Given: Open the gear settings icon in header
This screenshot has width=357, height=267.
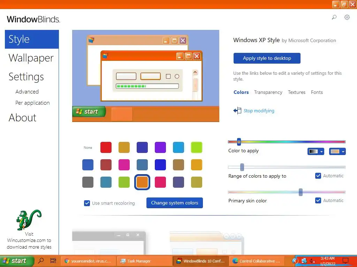Looking at the screenshot, I should coord(347,17).
